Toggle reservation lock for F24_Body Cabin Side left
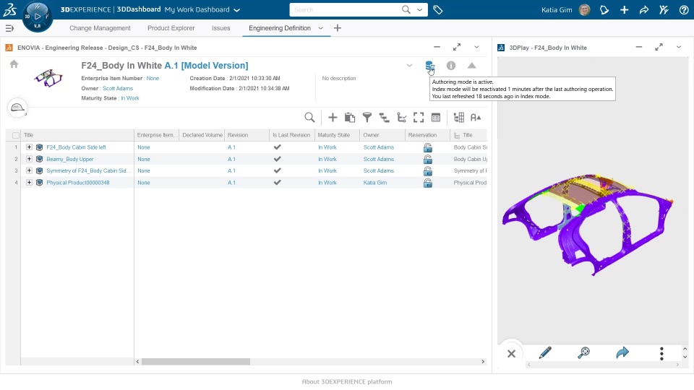Image resolution: width=694 pixels, height=390 pixels. click(427, 147)
